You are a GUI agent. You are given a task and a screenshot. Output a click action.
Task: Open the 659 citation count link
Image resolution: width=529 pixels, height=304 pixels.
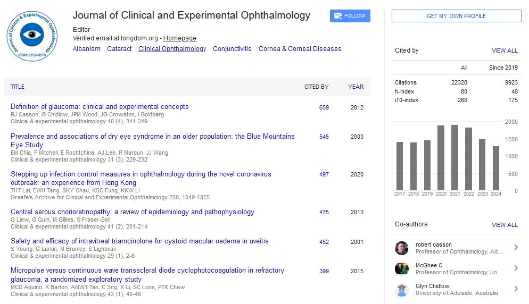point(324,107)
